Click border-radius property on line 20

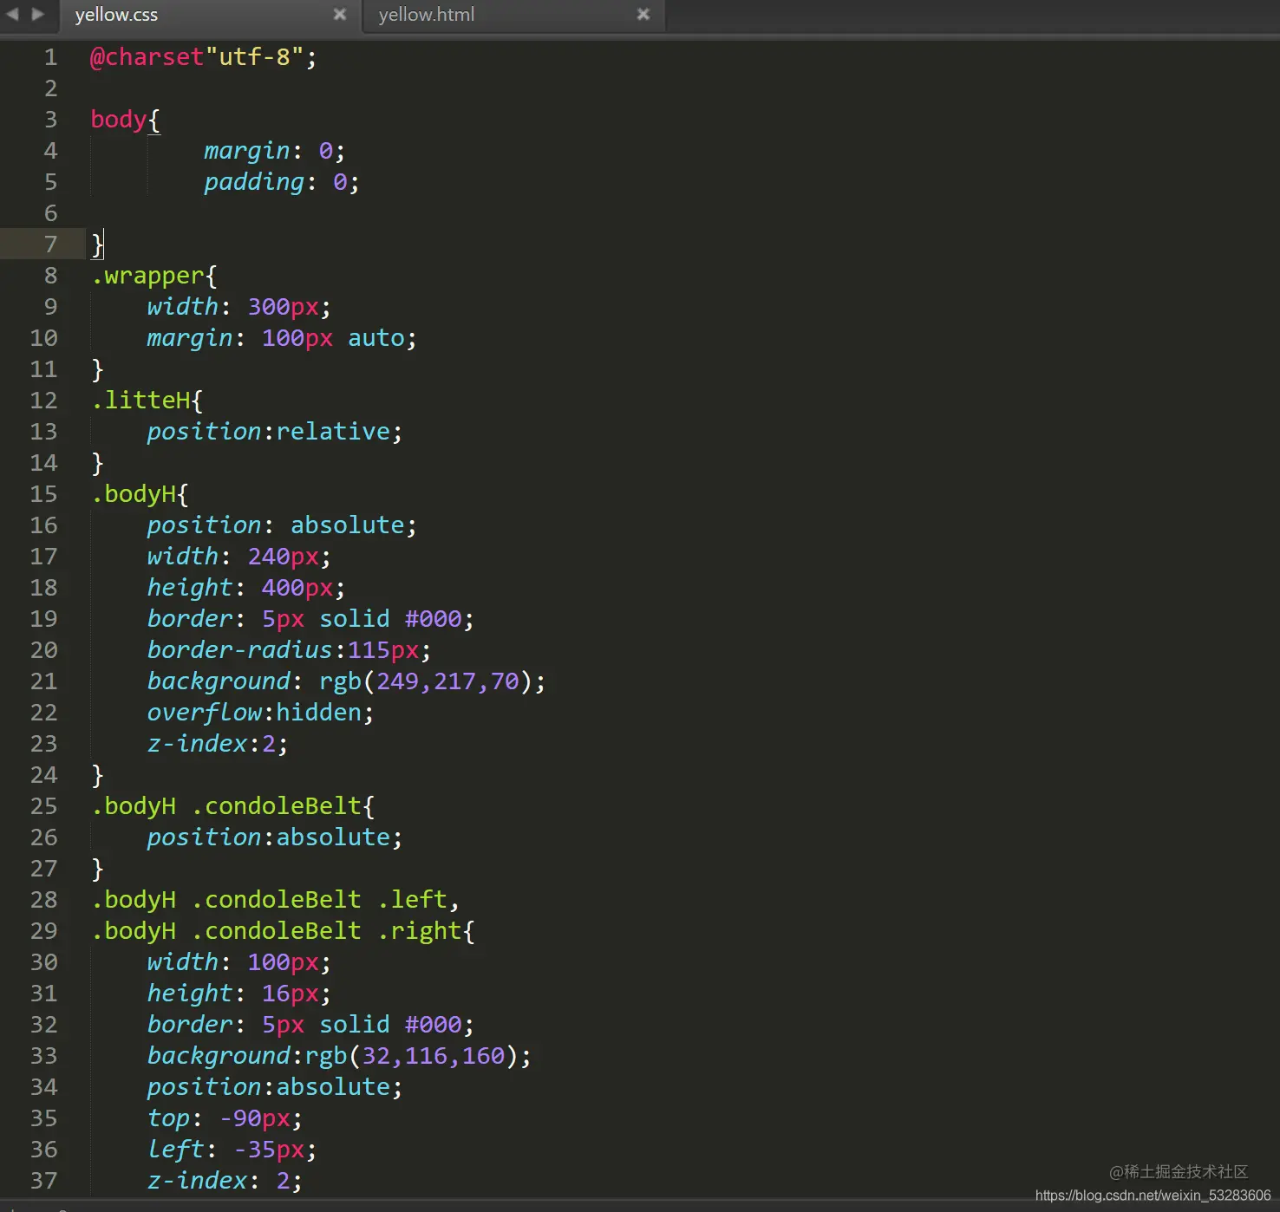239,650
